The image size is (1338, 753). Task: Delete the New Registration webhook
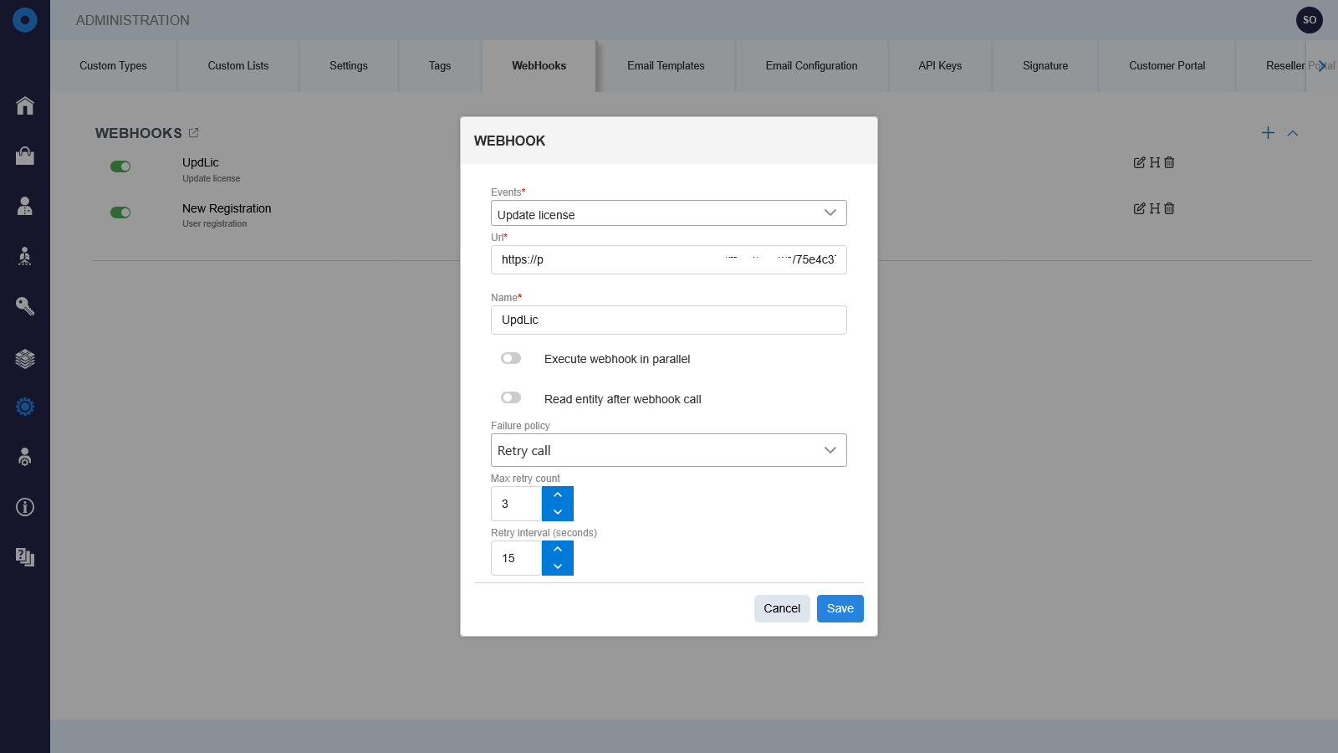[x=1169, y=208]
